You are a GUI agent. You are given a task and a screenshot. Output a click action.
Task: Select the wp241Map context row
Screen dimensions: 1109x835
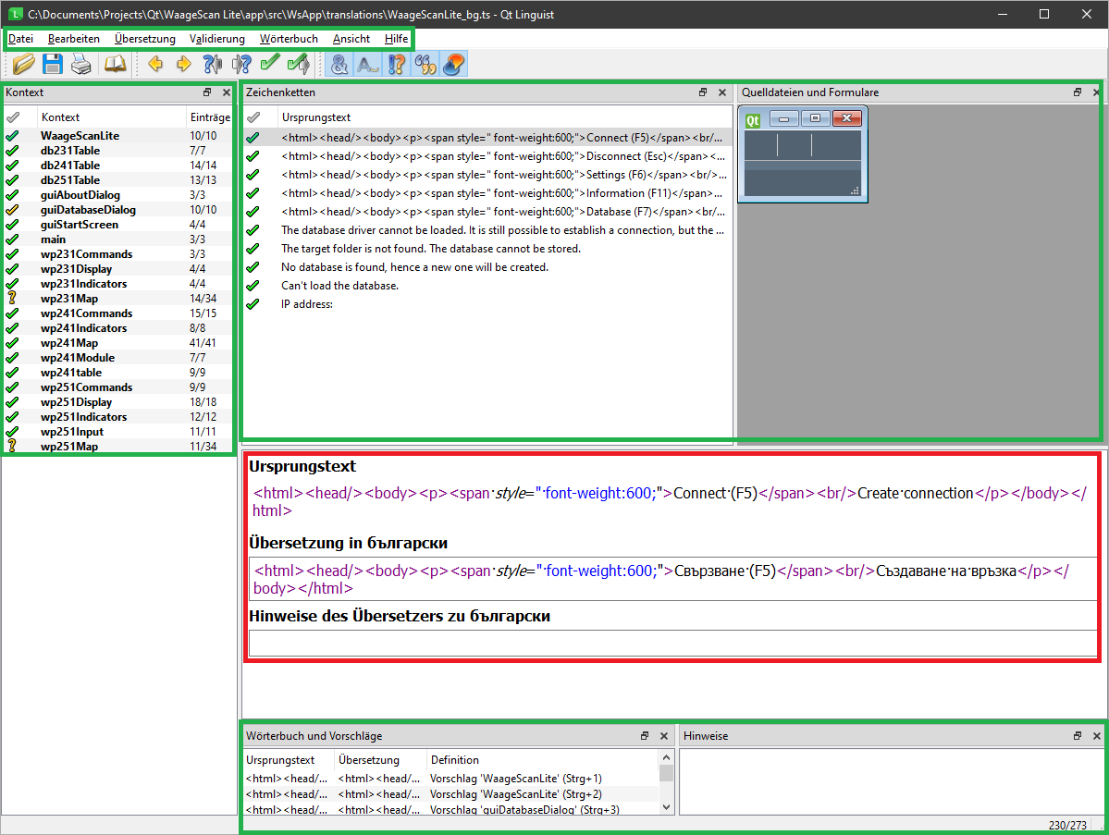pos(118,343)
